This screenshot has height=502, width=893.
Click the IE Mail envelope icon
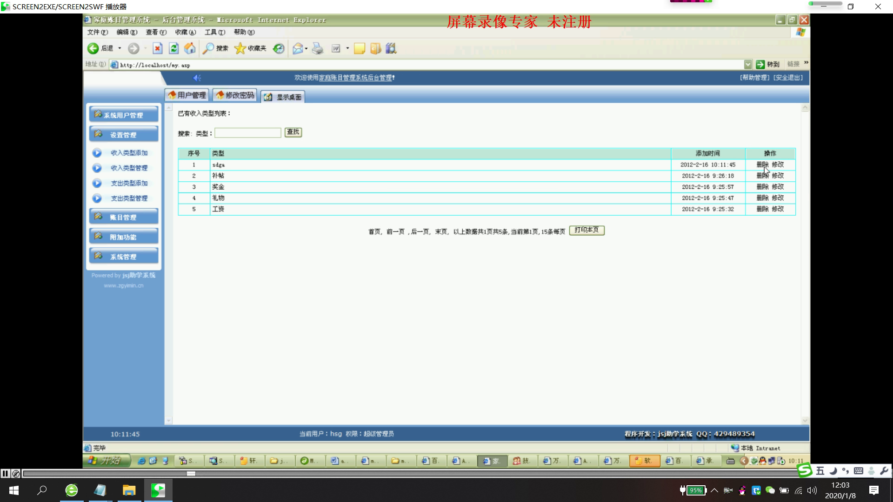click(x=298, y=48)
